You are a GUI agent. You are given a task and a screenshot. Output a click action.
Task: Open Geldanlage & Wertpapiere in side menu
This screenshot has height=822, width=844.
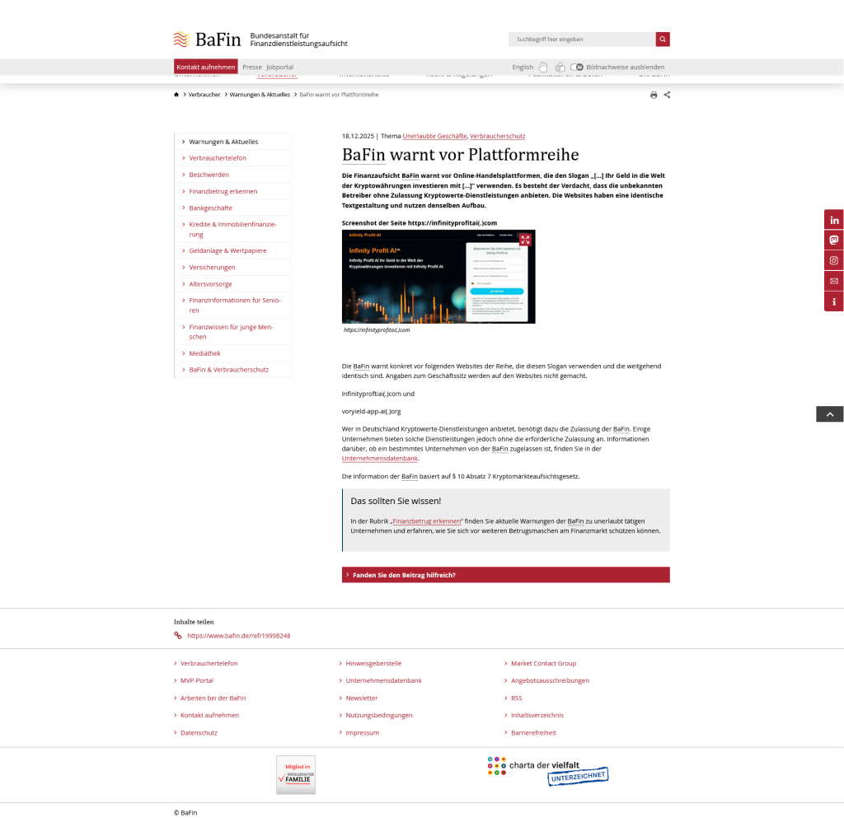pyautogui.click(x=227, y=250)
